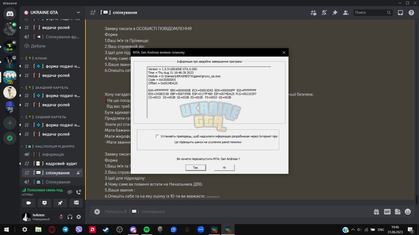Join the Дебати stage channel
Screen dimensions: 419x235
[x=52, y=46]
